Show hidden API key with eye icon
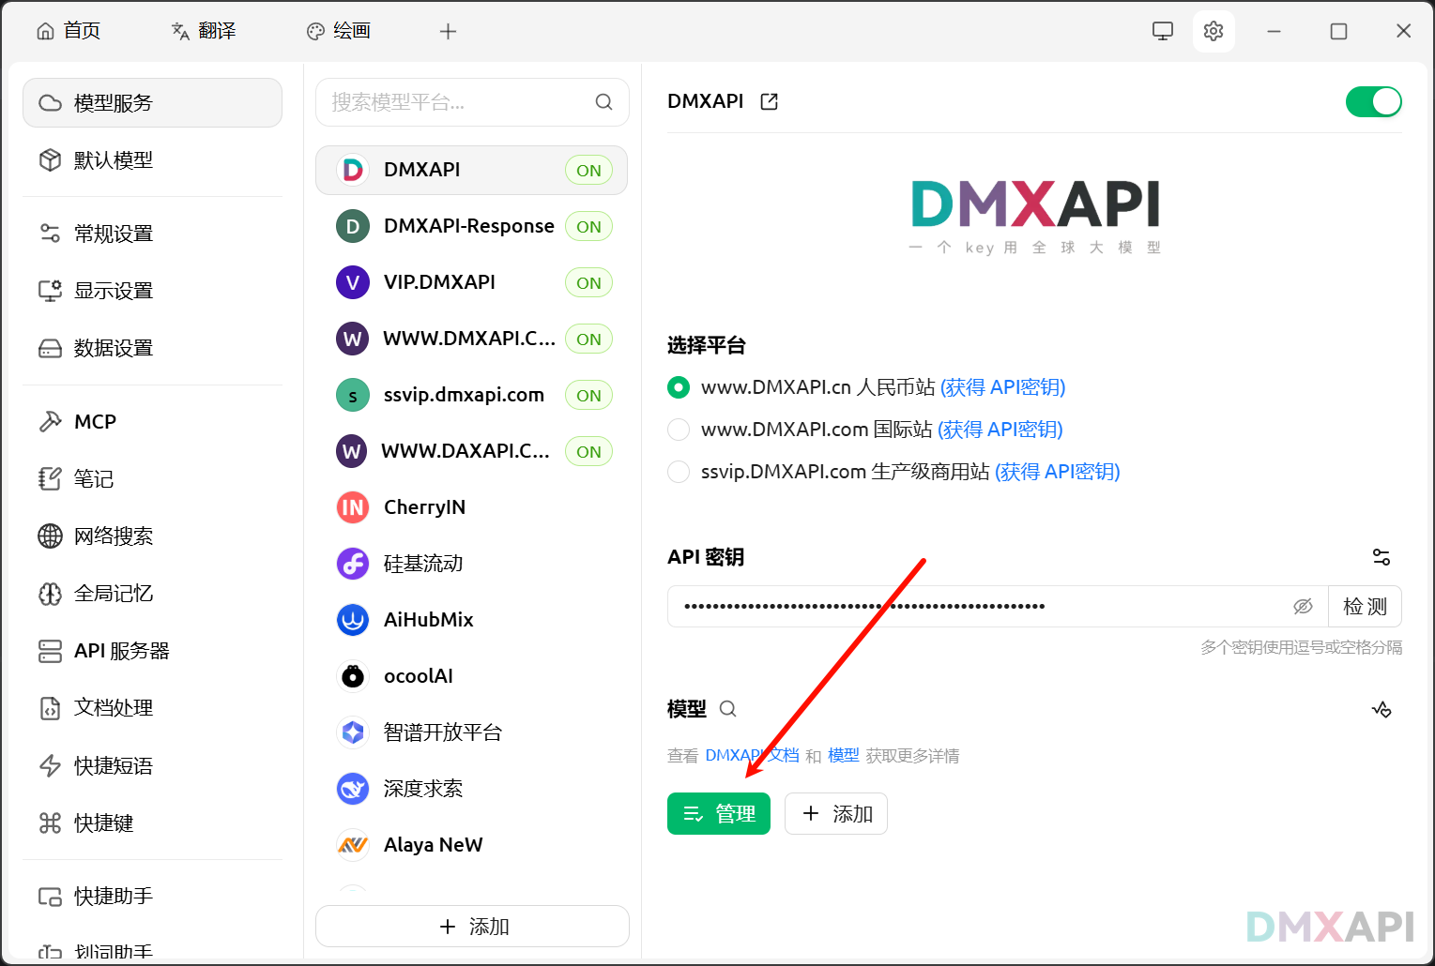The height and width of the screenshot is (966, 1435). 1303,607
